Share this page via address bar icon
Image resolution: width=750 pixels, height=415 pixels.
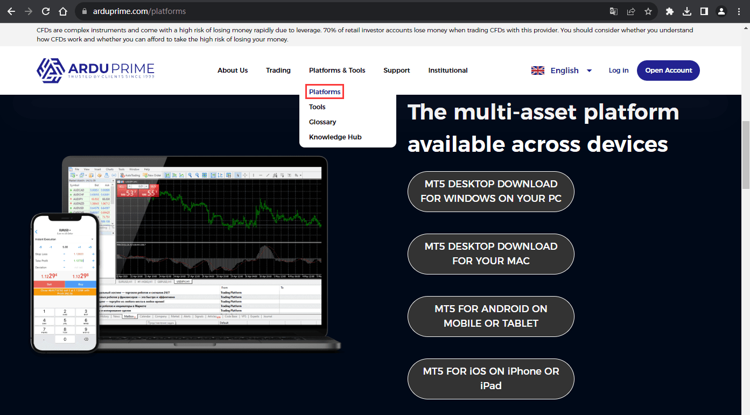coord(630,11)
